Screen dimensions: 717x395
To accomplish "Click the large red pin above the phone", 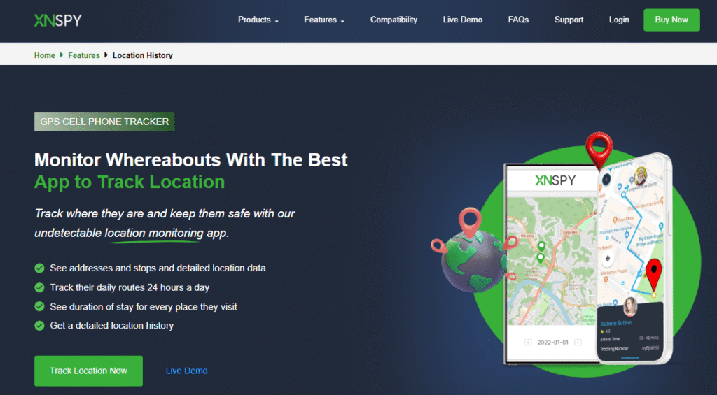I will pos(599,150).
